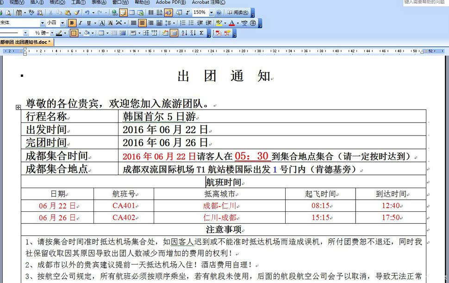449x283 pixels.
Task: Click the numbered list icon
Action: coord(183,23)
